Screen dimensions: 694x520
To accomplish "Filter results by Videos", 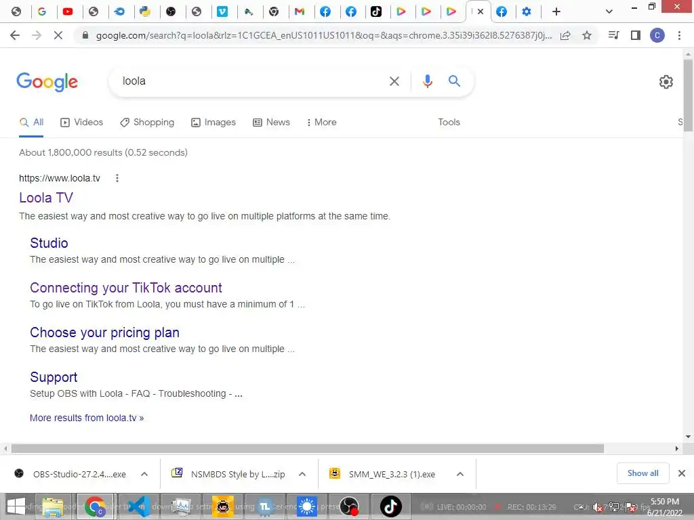I will tap(82, 122).
